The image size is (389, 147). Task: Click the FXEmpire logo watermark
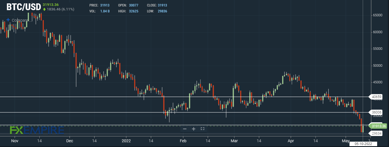pos(37,130)
